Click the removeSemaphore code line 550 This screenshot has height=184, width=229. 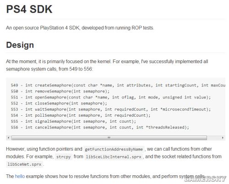tap(60, 92)
